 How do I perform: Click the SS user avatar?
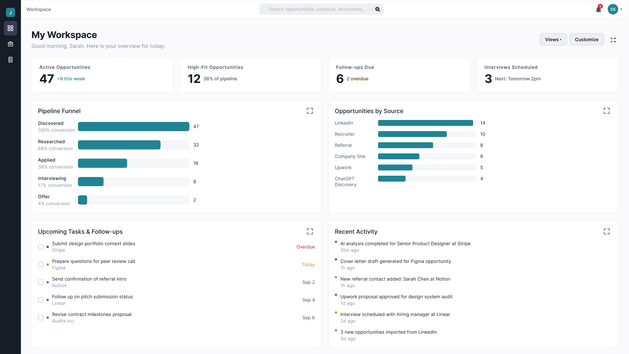[x=613, y=9]
